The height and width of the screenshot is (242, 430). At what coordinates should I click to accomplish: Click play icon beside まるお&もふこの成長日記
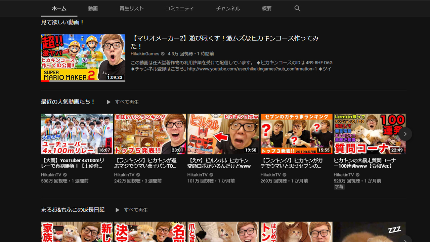[x=117, y=210]
